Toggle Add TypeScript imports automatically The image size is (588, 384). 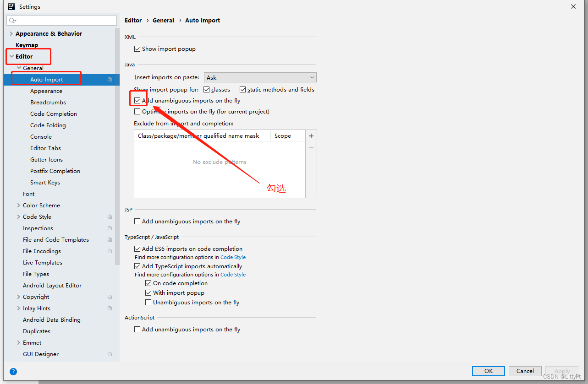pyautogui.click(x=137, y=266)
